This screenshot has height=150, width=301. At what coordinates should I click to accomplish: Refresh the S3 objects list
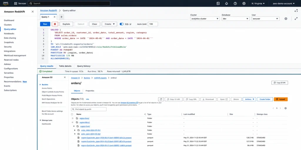[x=161, y=99]
